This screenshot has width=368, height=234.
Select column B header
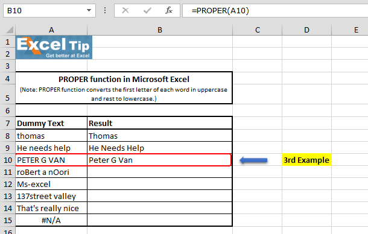coord(160,30)
